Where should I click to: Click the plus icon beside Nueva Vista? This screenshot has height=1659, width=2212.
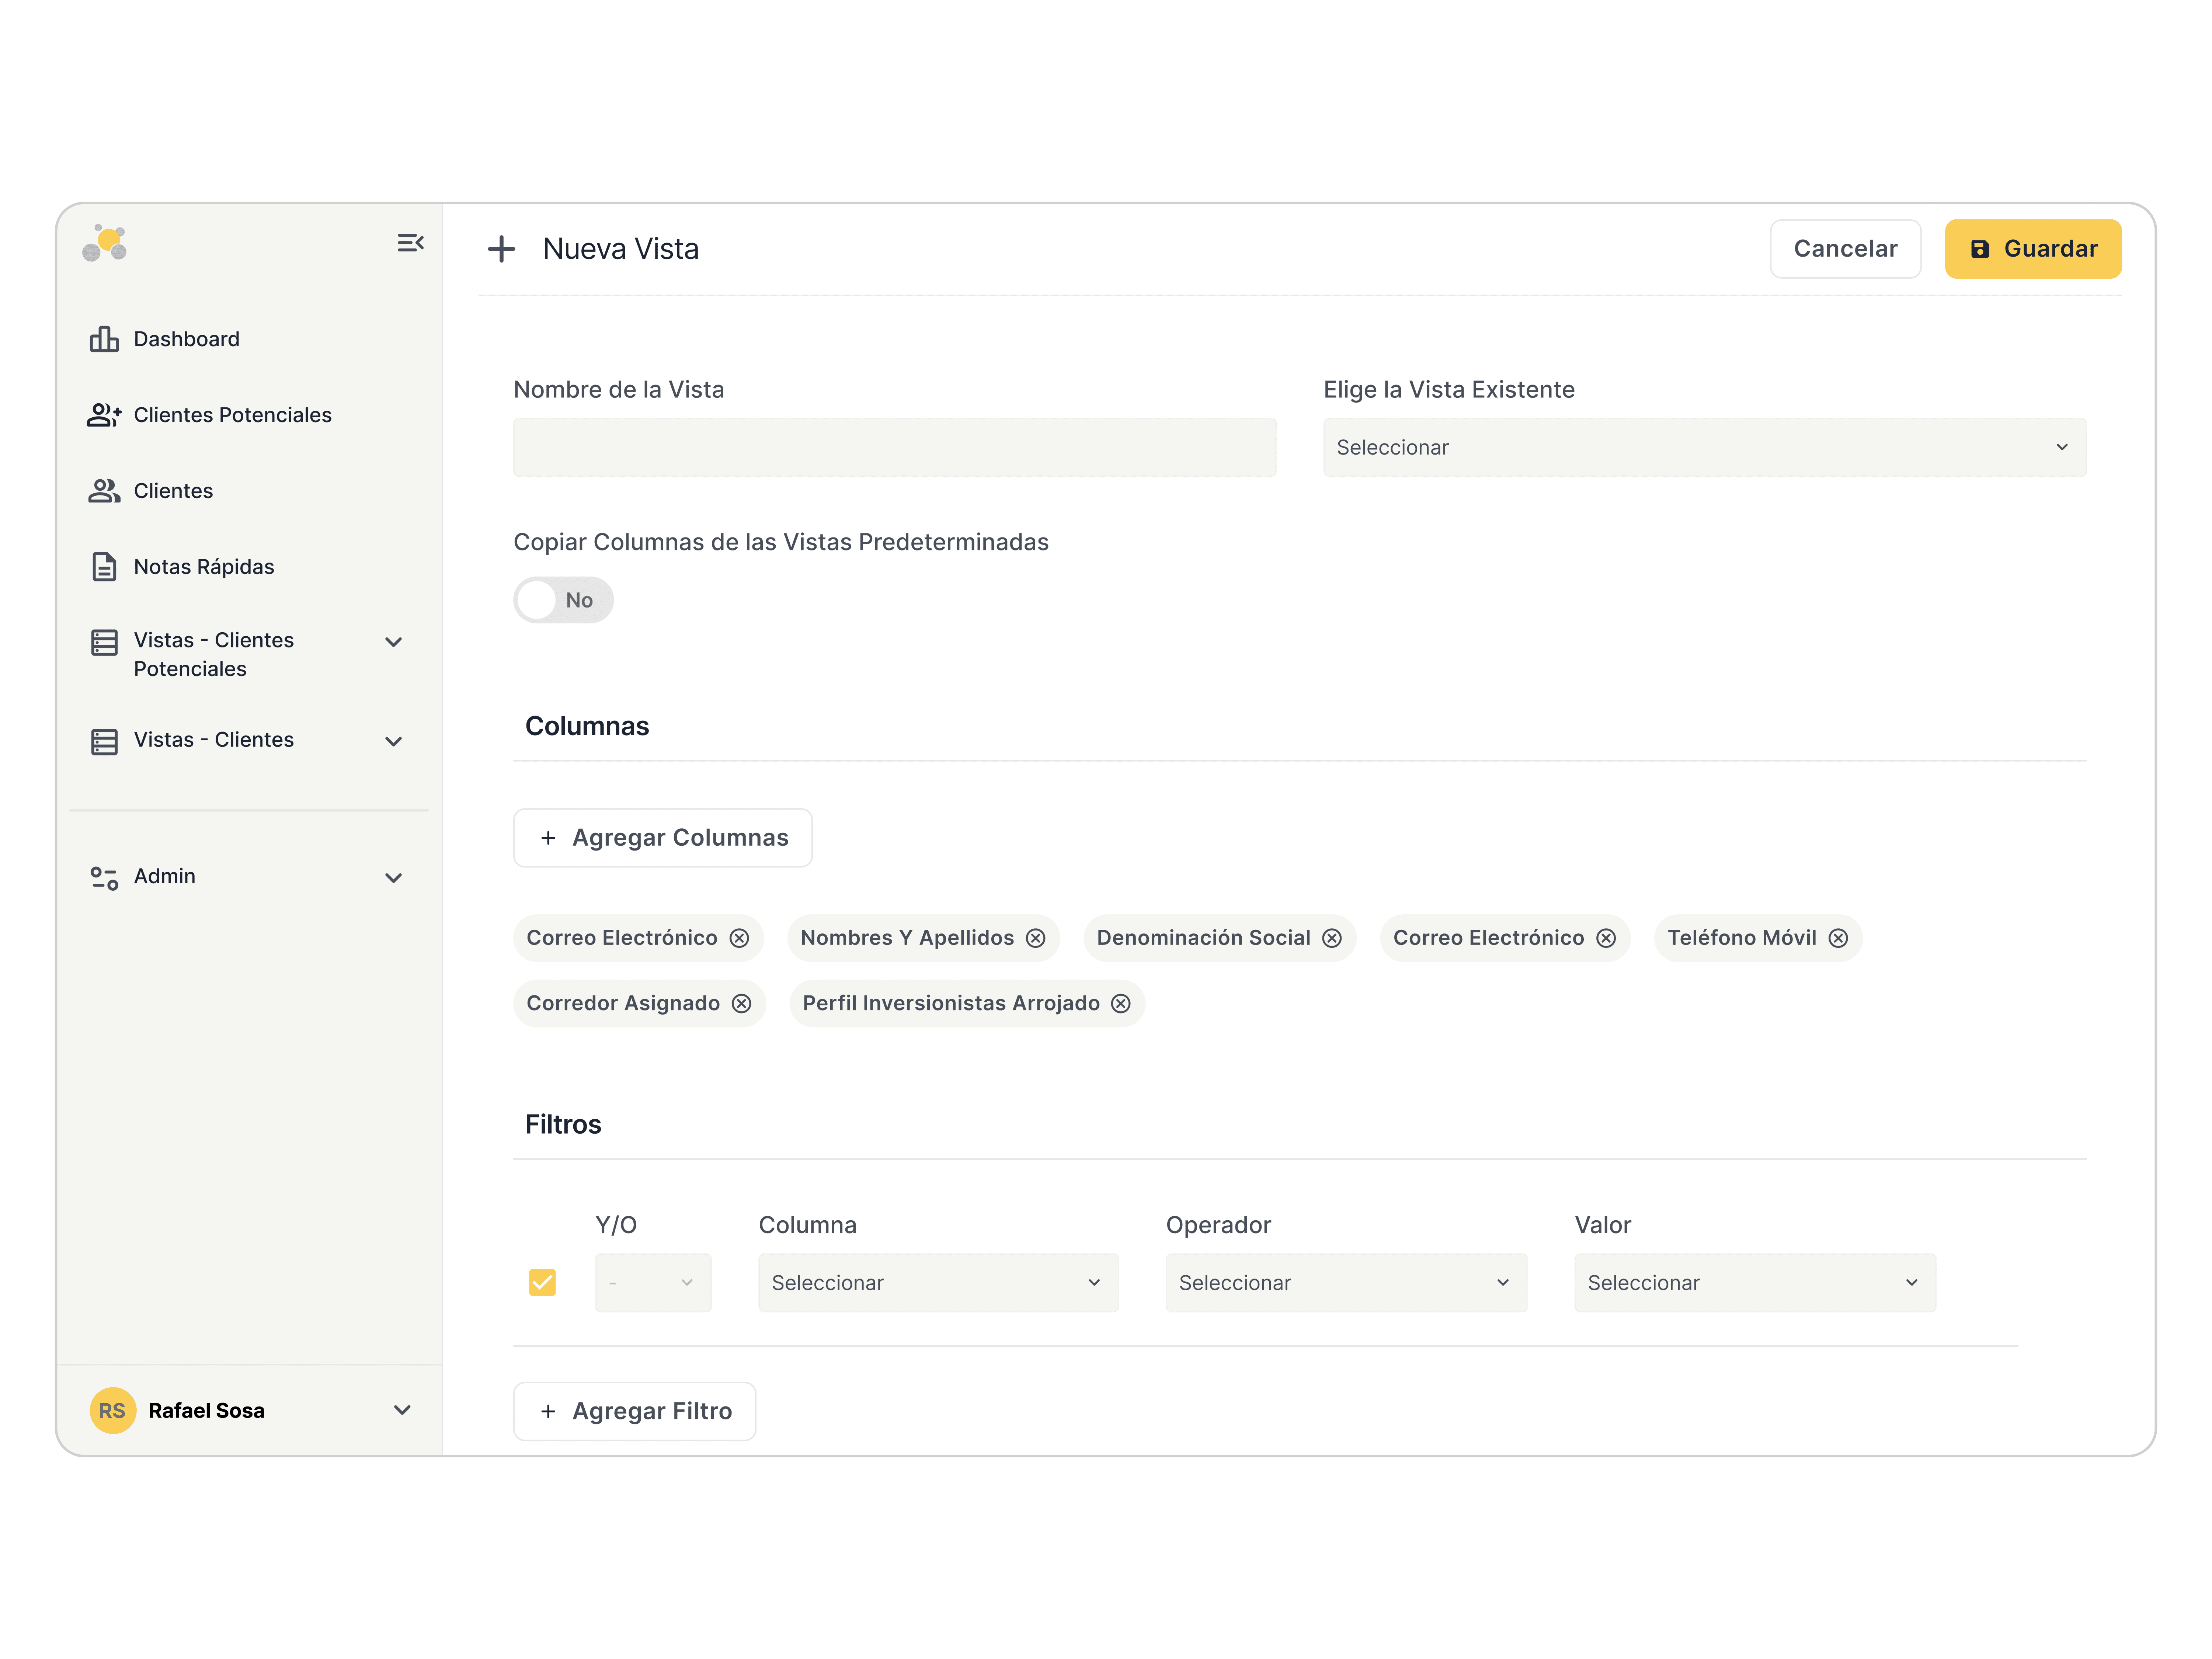pyautogui.click(x=501, y=249)
